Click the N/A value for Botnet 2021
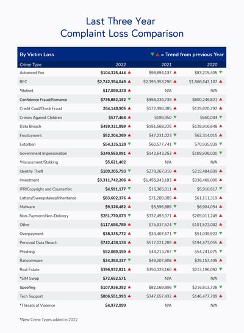This screenshot has height=333, width=244. 168,91
